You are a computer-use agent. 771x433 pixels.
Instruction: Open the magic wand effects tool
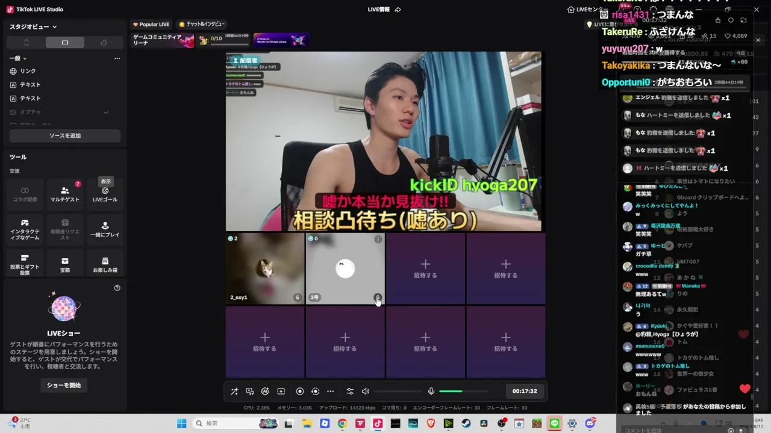coord(234,391)
